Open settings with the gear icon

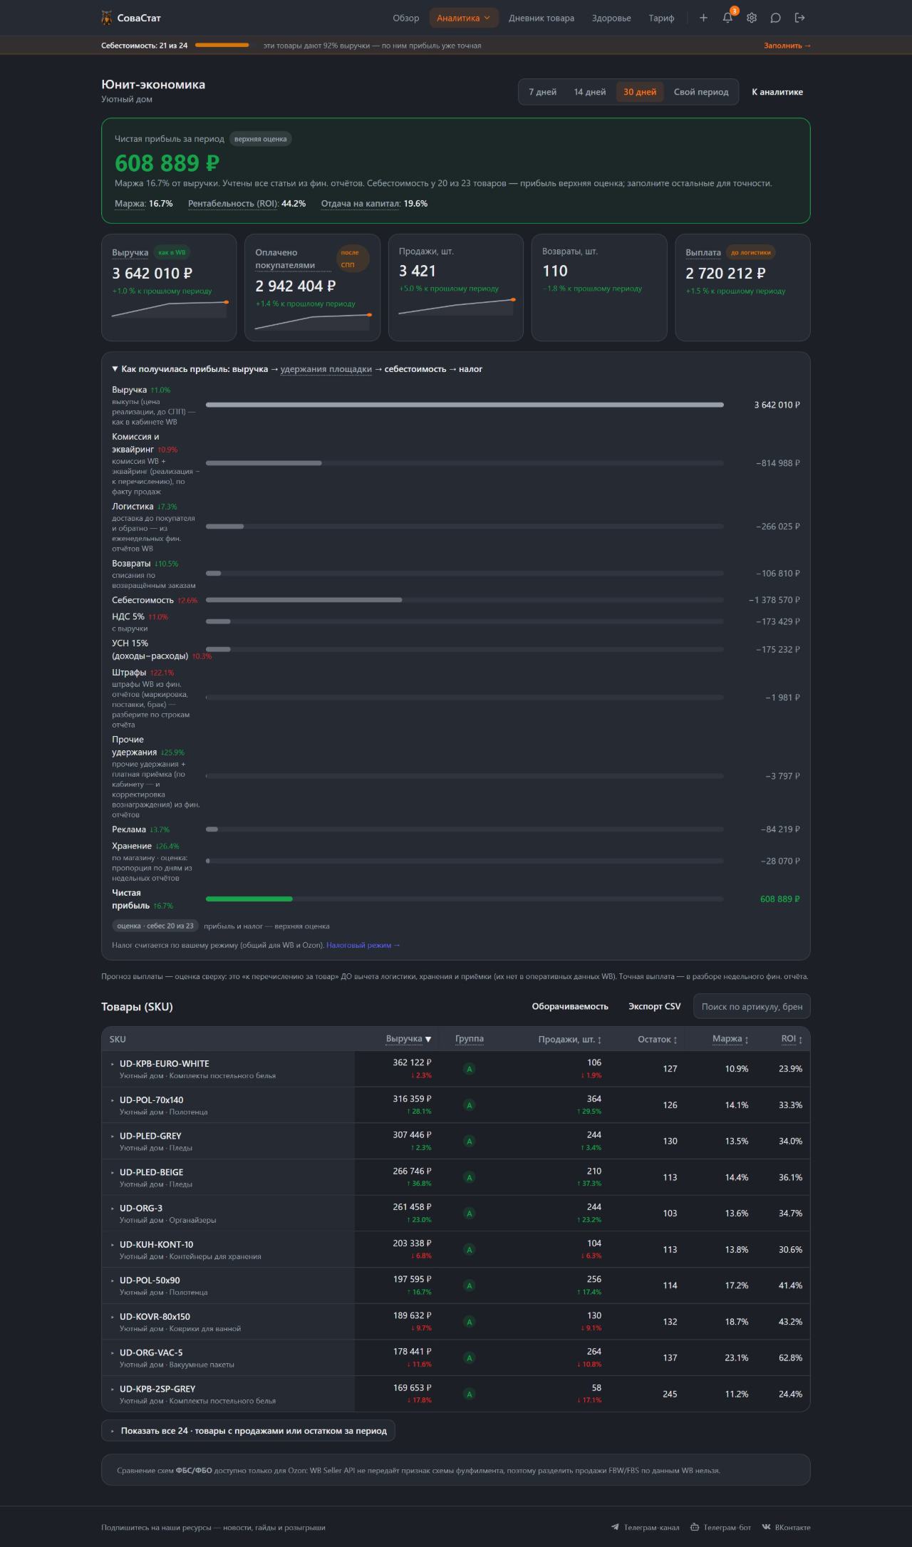click(x=752, y=18)
